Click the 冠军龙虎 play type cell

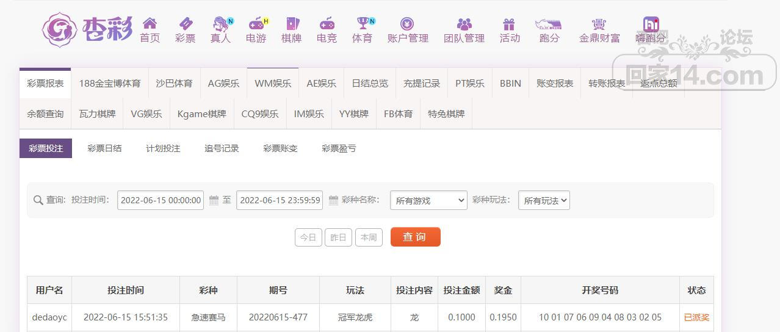click(355, 317)
